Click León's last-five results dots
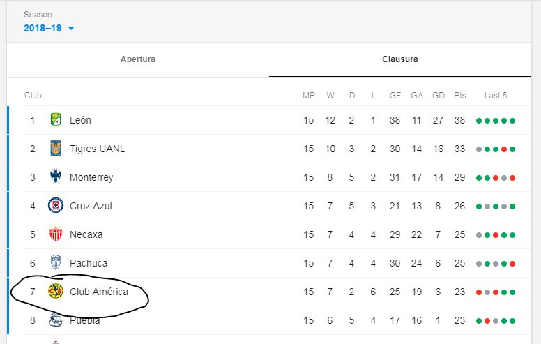The image size is (541, 344). tap(496, 121)
